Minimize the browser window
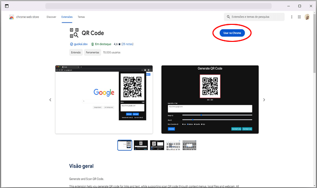 point(289,6)
